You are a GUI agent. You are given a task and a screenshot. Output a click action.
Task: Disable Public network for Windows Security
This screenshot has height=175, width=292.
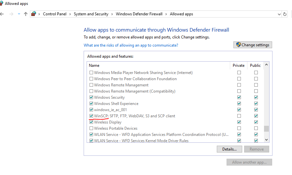click(x=256, y=97)
